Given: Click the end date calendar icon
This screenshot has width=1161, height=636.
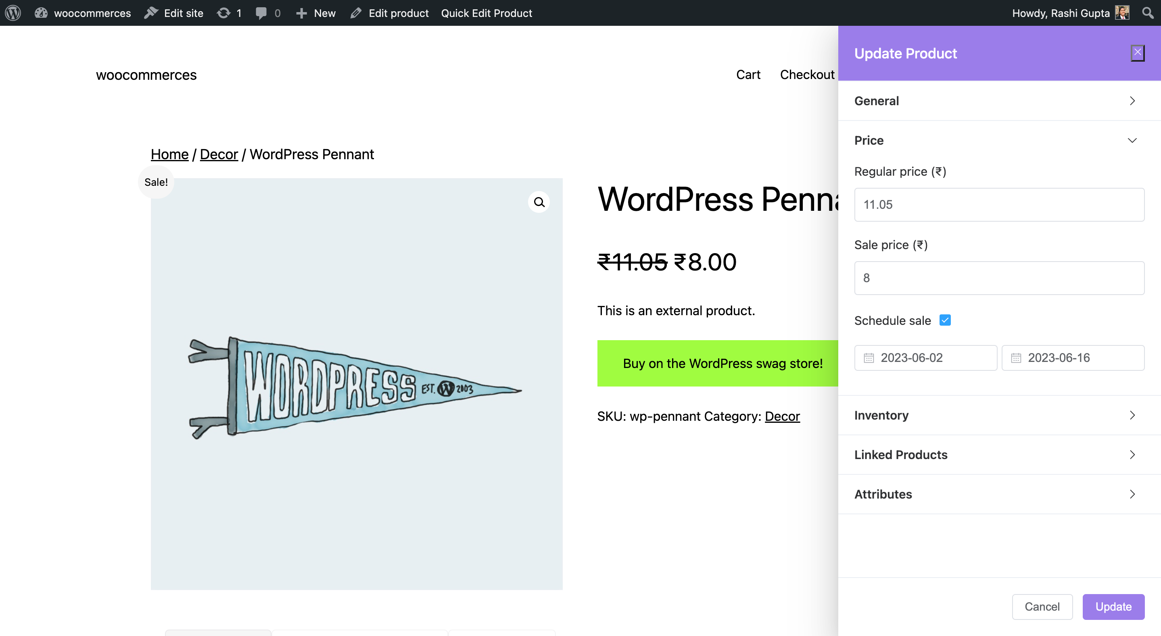Looking at the screenshot, I should pos(1016,358).
